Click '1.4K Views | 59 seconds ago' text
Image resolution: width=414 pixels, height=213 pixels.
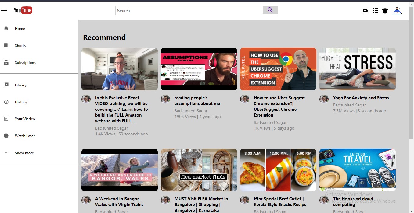tap(121, 134)
